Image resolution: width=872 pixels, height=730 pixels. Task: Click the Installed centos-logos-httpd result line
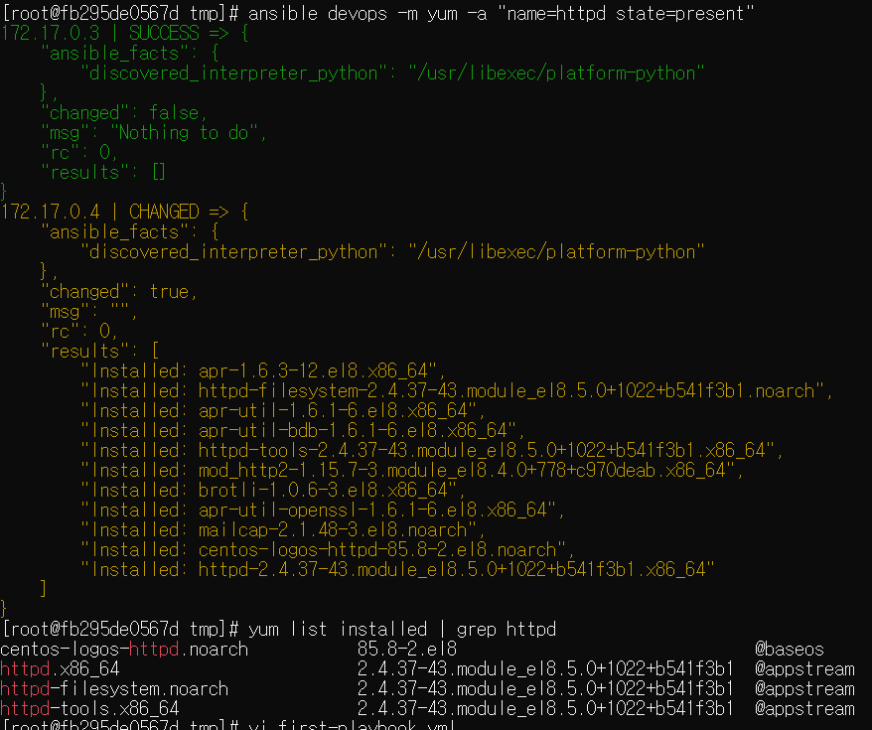point(327,549)
